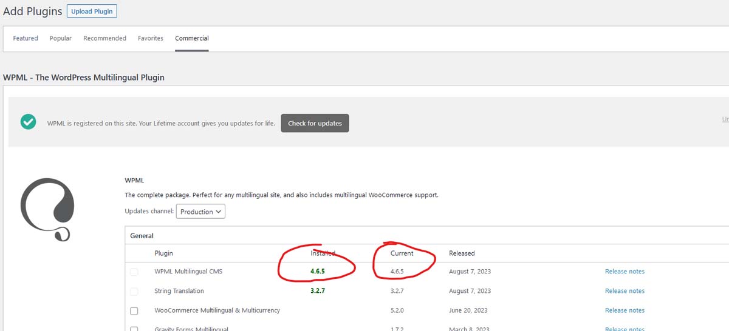Click the WPML Multilingual CMS plugin name
729x331 pixels.
[189, 272]
